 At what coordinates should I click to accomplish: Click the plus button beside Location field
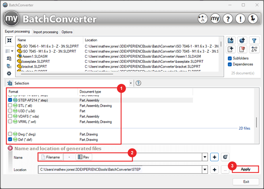tap(214, 170)
